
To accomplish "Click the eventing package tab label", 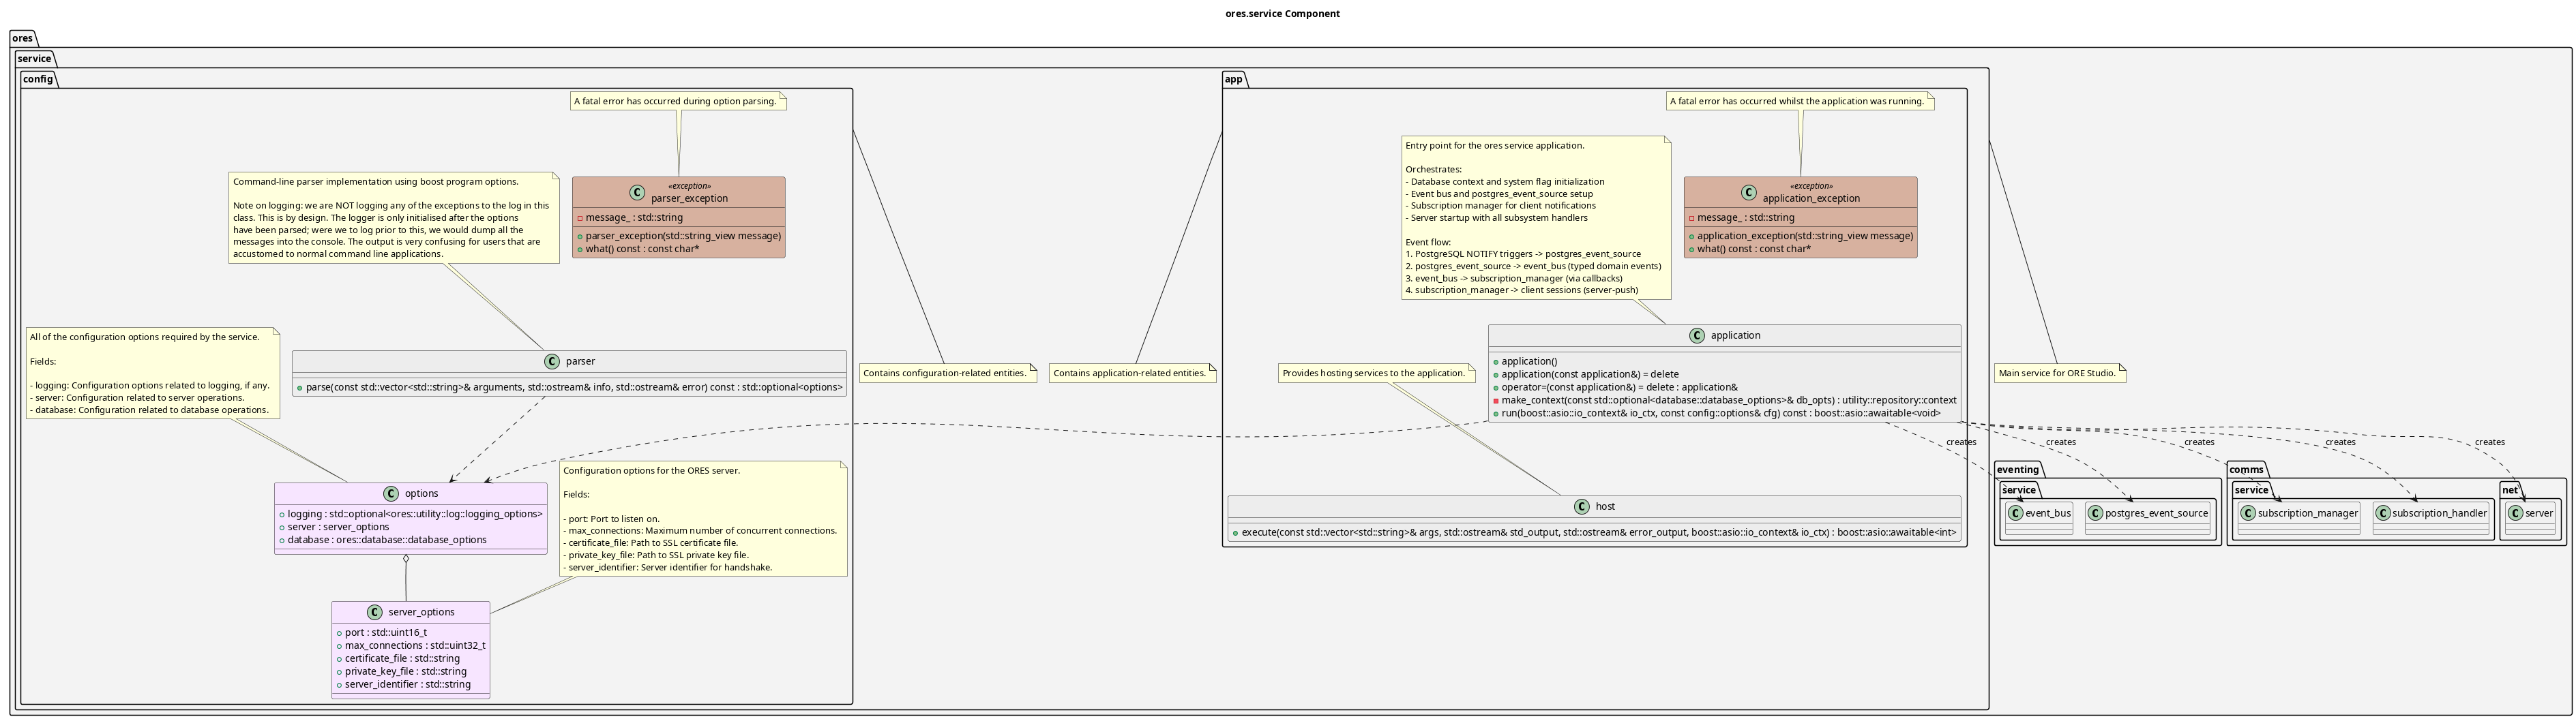I will pos(2017,470).
